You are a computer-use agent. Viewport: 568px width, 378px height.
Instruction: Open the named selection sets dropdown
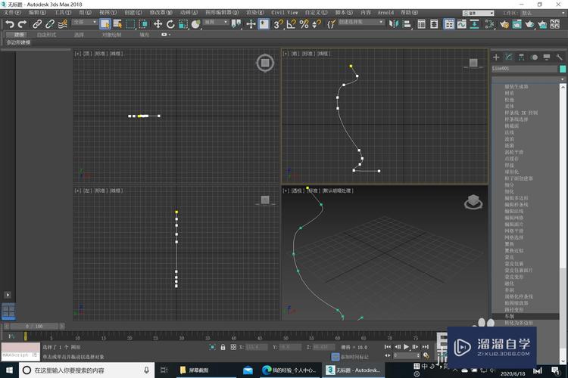[x=360, y=22]
